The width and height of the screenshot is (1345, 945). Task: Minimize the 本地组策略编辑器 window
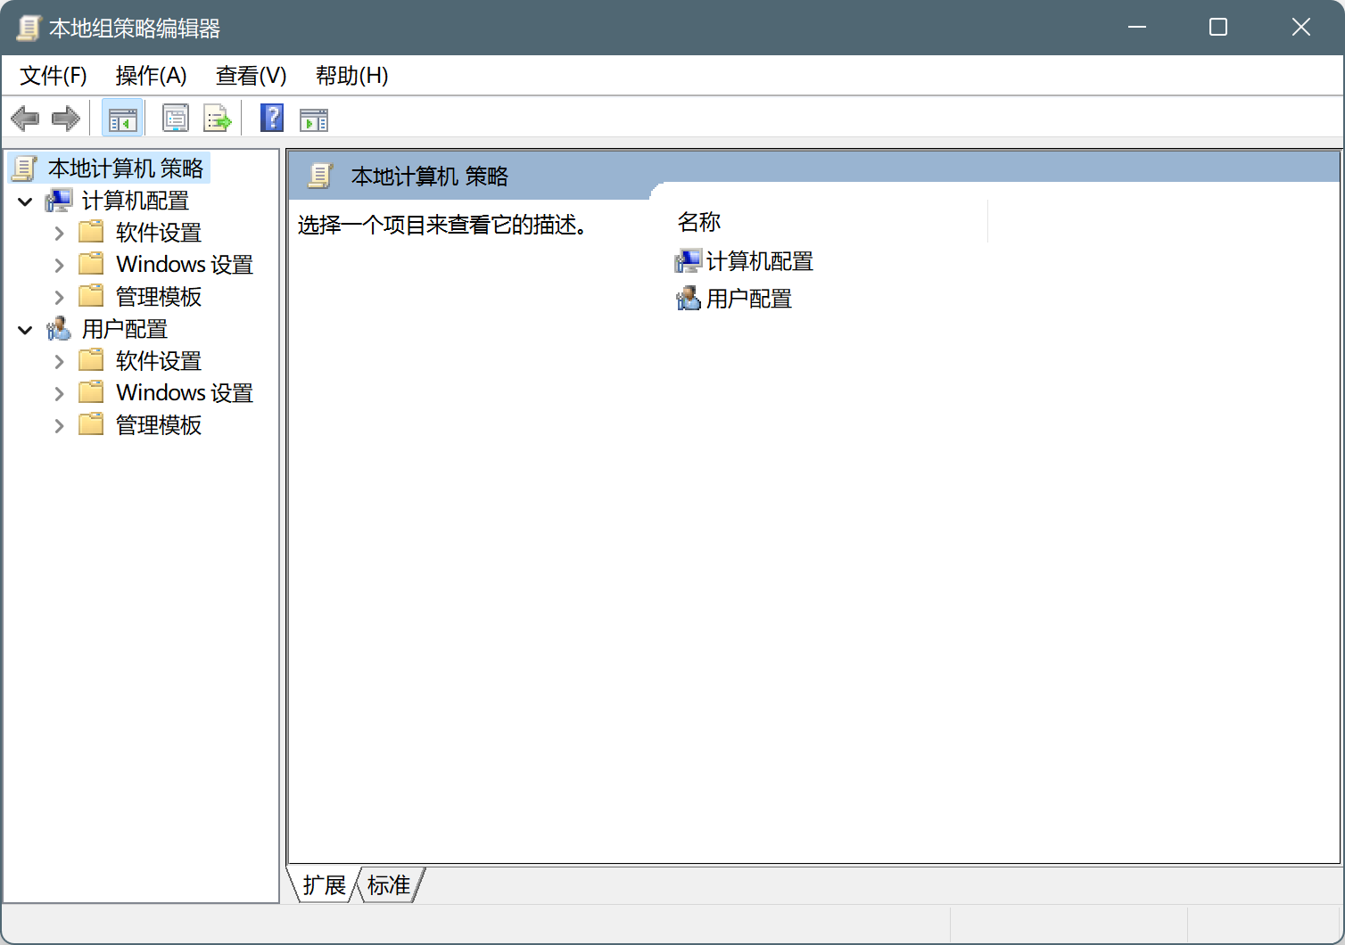[1137, 28]
